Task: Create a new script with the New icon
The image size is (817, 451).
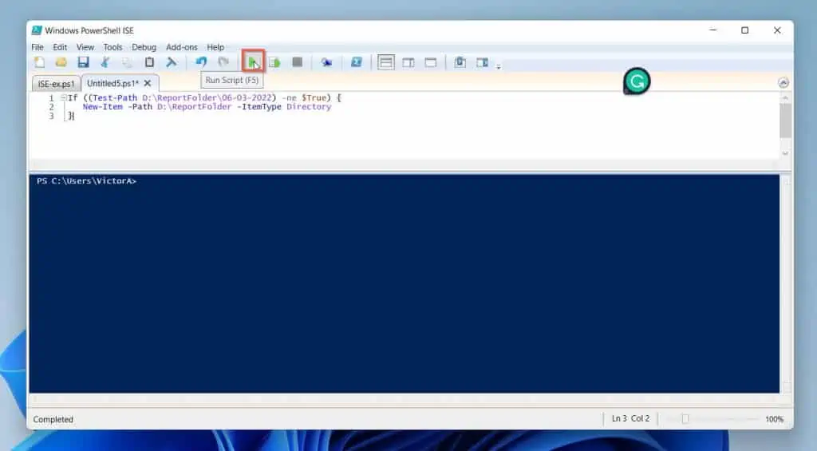Action: pos(39,62)
